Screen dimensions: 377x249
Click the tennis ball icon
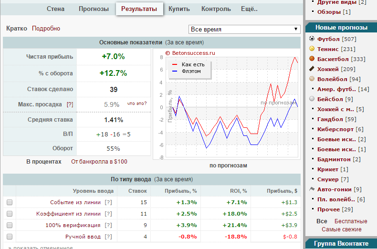tap(312, 49)
